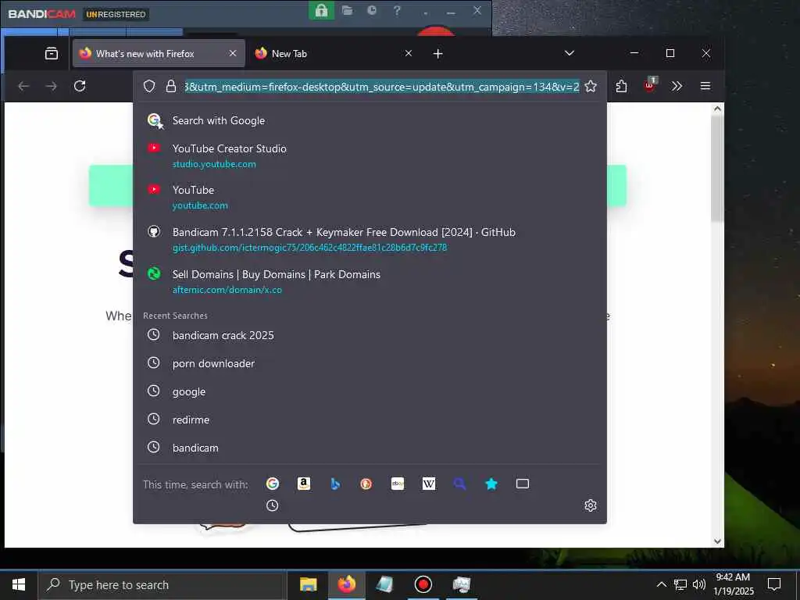This screenshot has width=800, height=600.
Task: Open tracking protection shield icon
Action: pos(149,86)
